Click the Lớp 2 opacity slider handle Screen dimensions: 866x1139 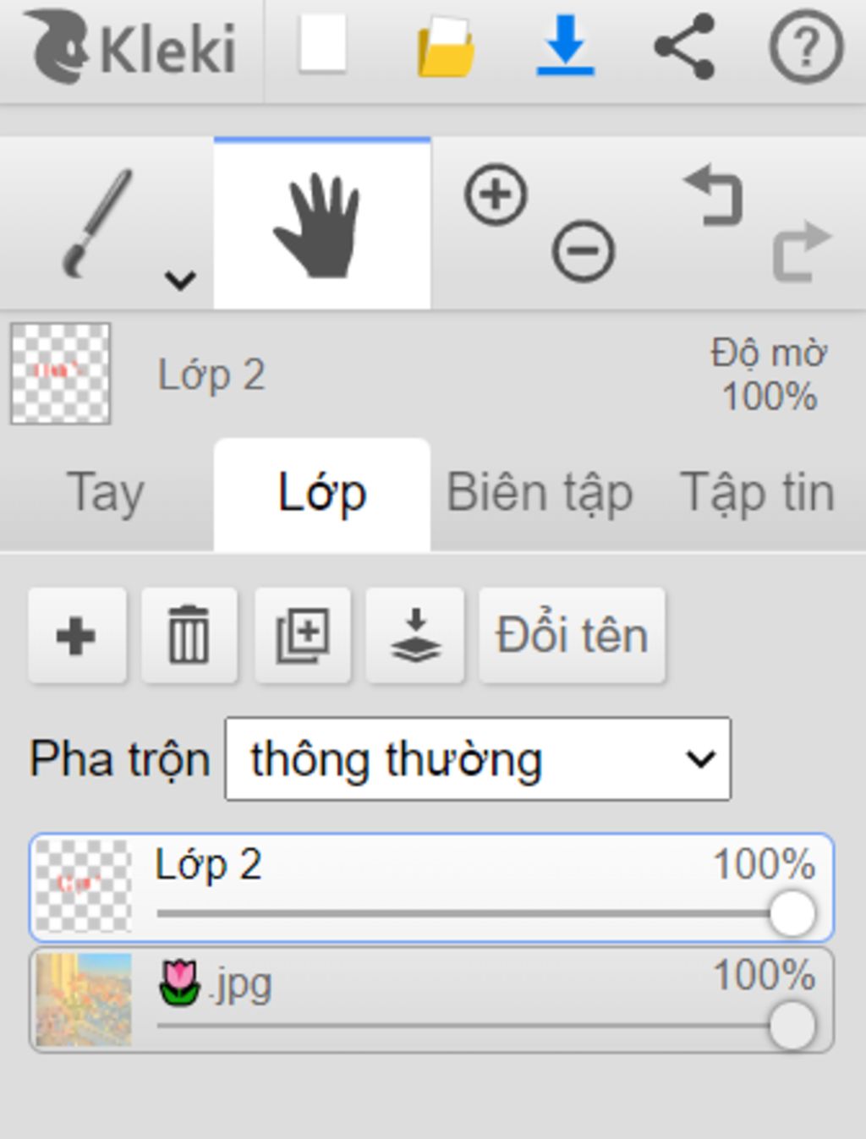point(792,913)
